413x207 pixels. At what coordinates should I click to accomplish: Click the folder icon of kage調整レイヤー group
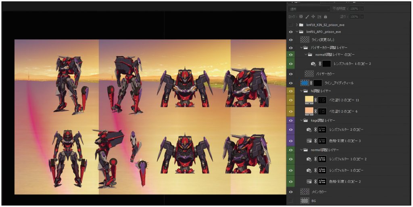(306, 120)
